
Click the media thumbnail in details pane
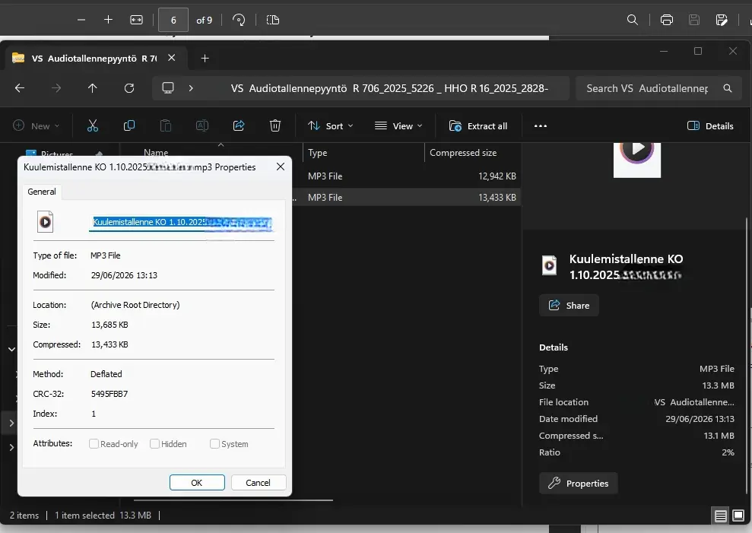(x=637, y=159)
